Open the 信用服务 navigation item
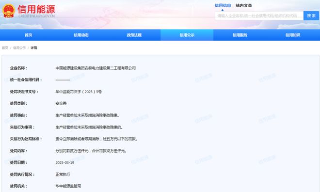This screenshot has width=320, height=192. click(240, 35)
